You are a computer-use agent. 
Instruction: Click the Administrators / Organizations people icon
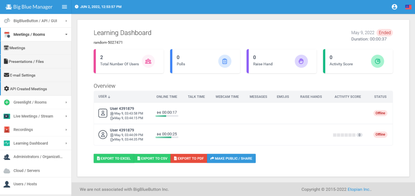click(7, 157)
